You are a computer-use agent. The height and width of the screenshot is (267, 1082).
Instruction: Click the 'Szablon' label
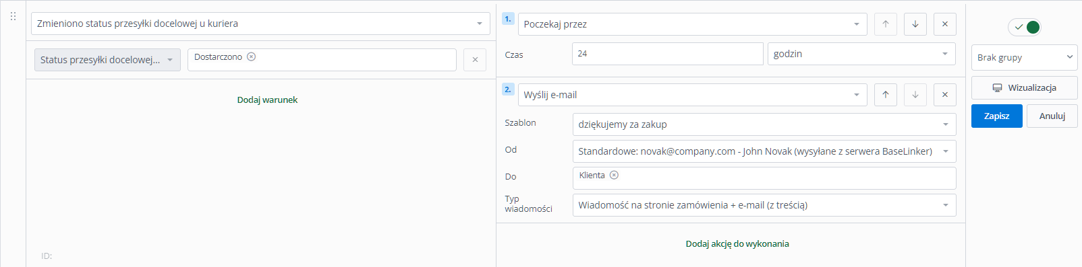520,123
